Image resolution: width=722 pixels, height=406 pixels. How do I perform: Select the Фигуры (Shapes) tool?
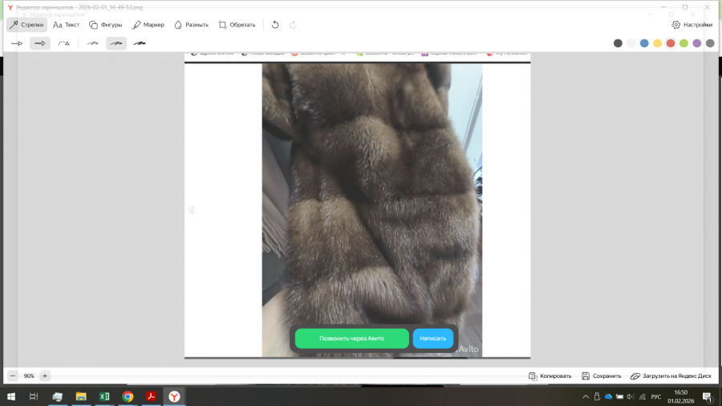coord(105,25)
